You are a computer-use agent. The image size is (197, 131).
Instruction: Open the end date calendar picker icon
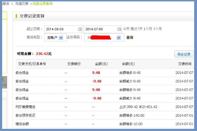(119, 29)
